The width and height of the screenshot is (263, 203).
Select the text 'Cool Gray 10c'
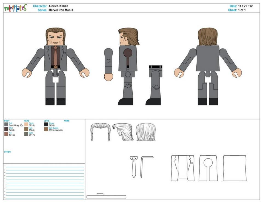[16, 125]
